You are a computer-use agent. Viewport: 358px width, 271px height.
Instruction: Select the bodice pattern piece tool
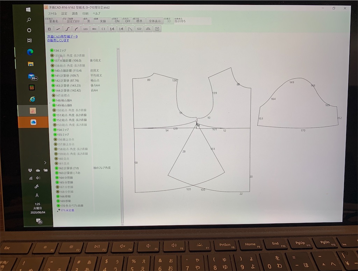157,29
